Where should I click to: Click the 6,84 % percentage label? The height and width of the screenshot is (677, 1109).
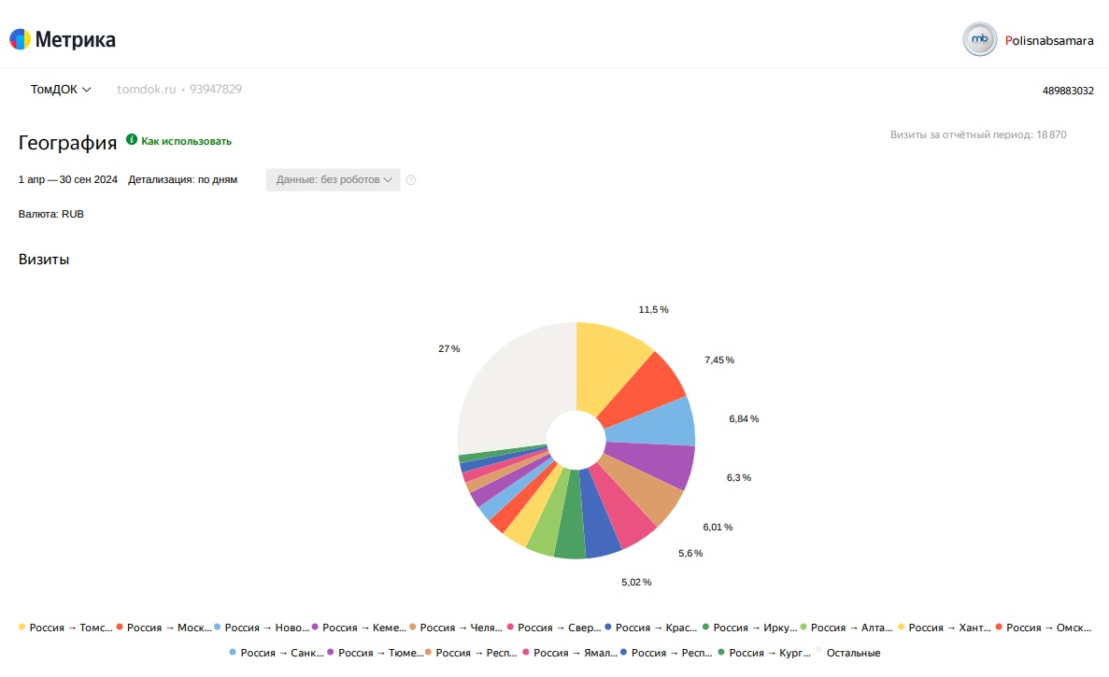pos(744,418)
